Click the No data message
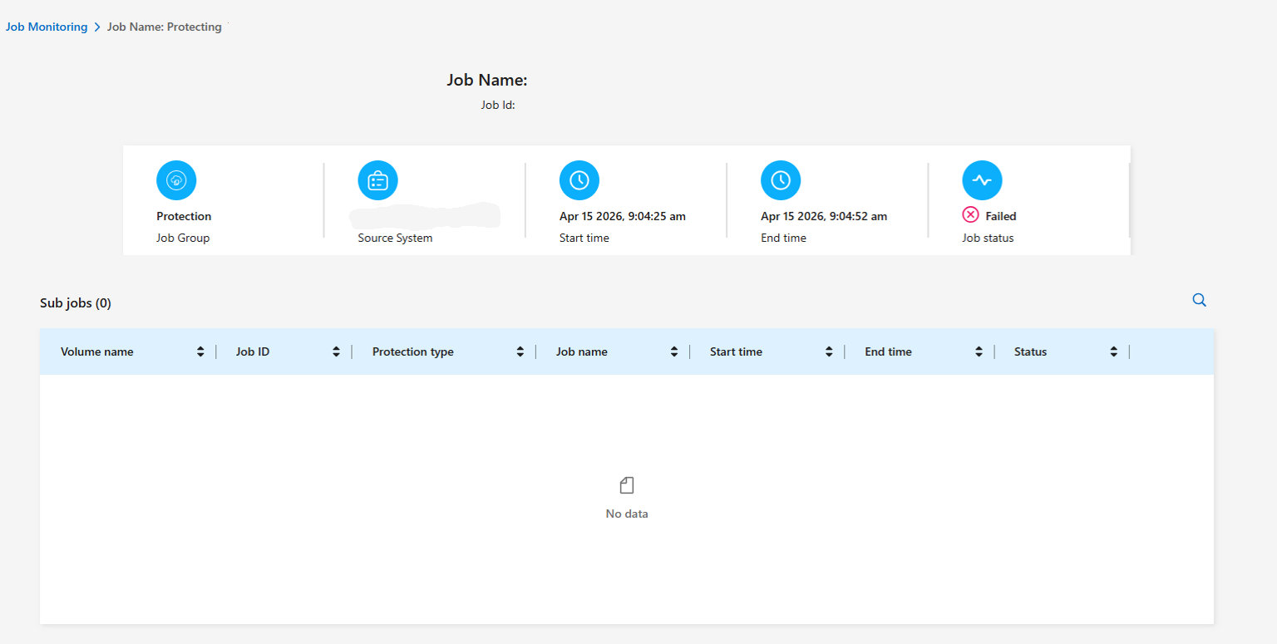 [627, 514]
